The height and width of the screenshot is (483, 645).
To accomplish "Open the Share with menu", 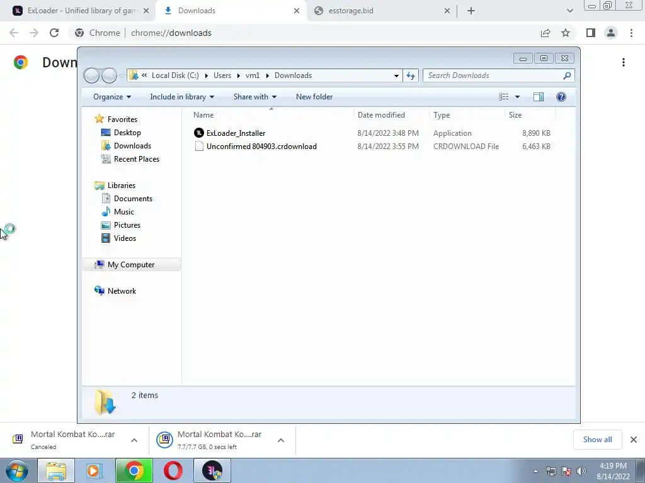I will 255,97.
